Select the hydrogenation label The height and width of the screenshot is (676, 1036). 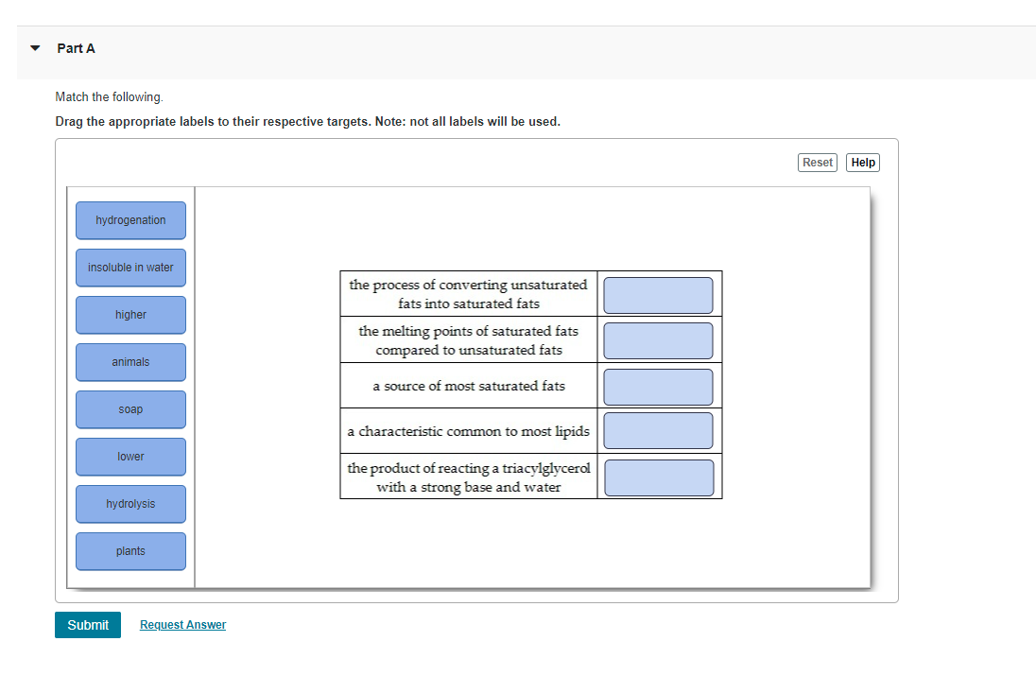130,220
